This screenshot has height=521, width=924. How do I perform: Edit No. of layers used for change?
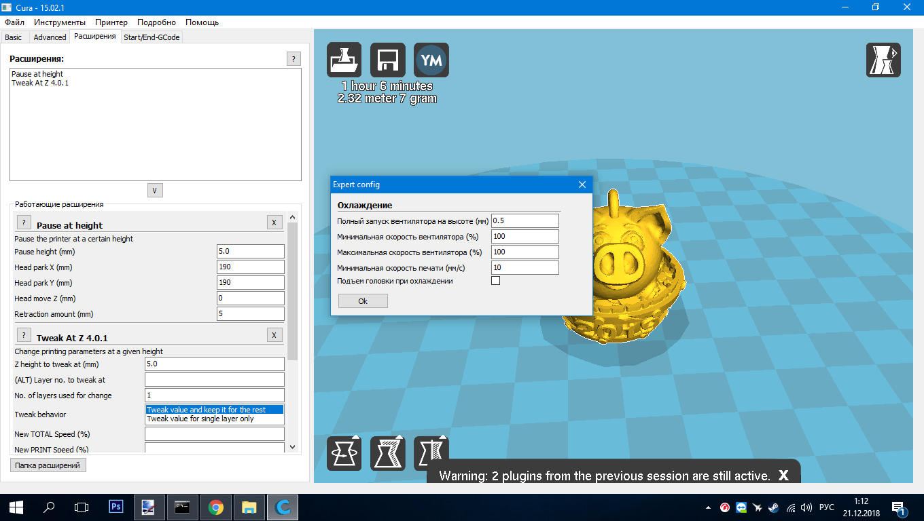[x=215, y=395]
